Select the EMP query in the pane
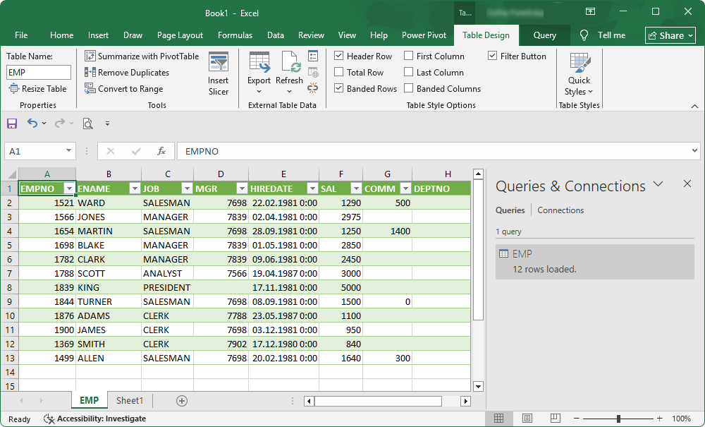 (x=595, y=261)
